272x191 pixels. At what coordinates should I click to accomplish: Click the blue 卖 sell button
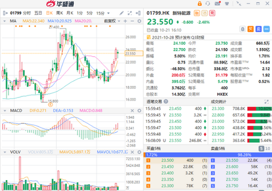click(x=259, y=29)
